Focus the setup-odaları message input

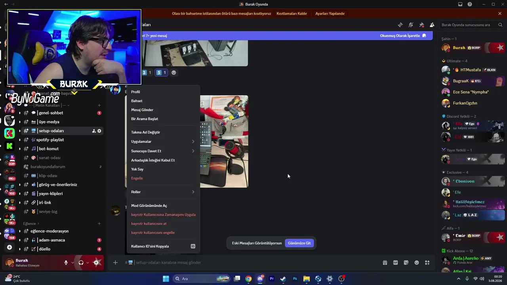pos(253,262)
